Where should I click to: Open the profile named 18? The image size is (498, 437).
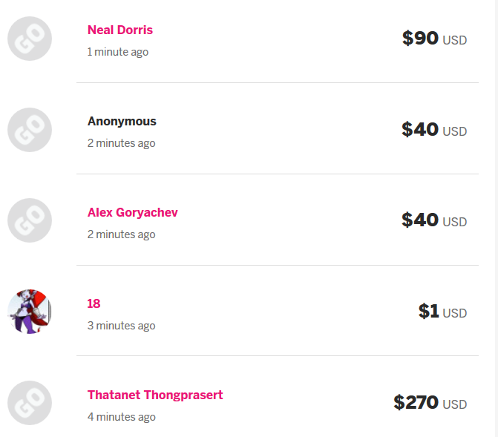tap(94, 303)
